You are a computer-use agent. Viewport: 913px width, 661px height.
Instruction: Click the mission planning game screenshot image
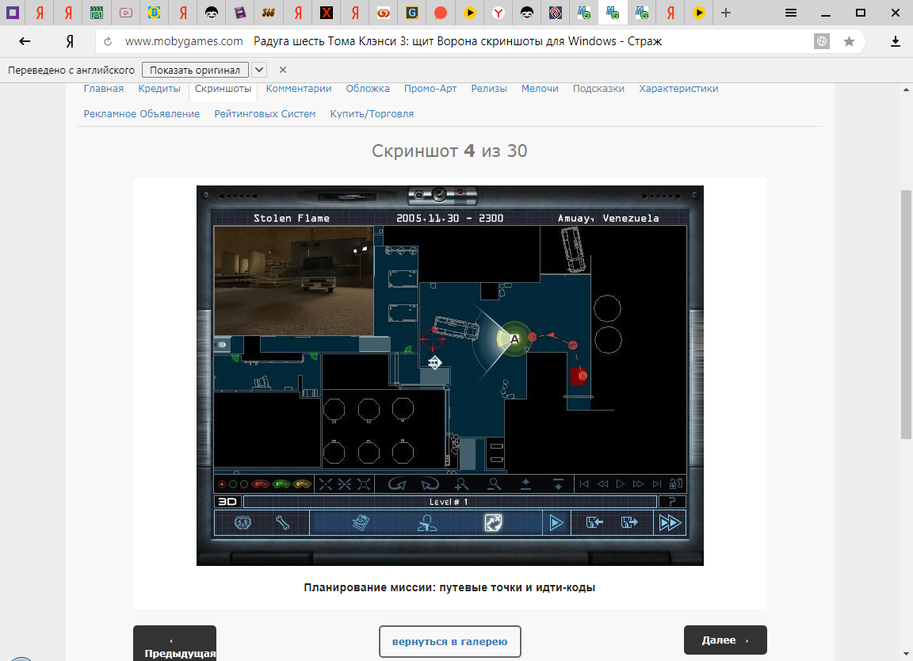(450, 376)
